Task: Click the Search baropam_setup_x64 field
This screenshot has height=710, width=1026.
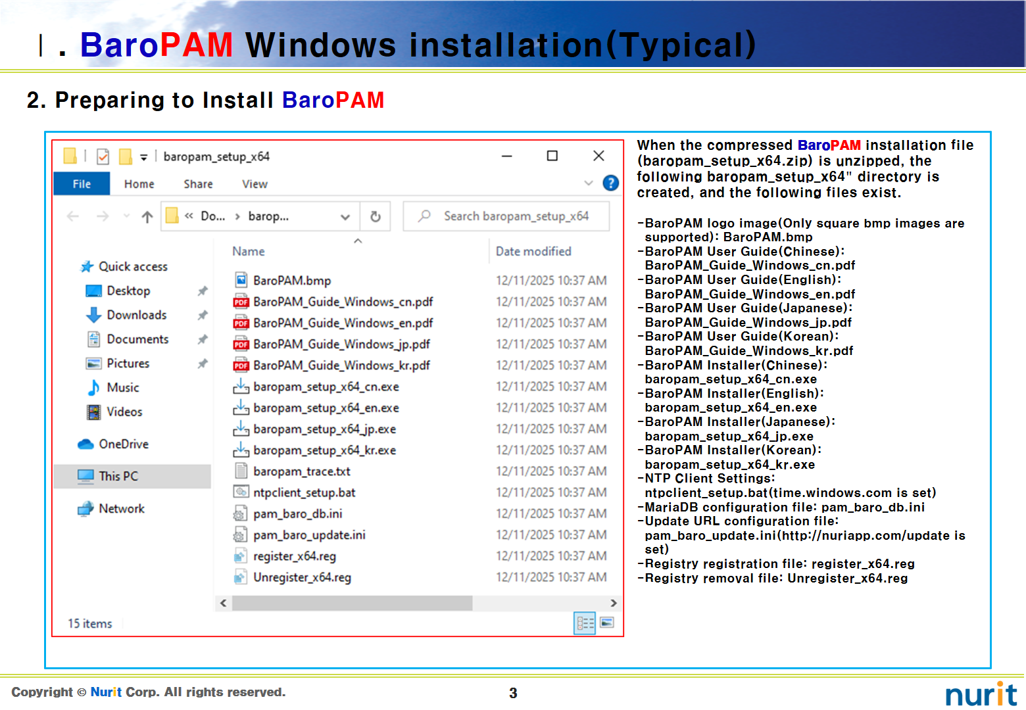Action: (x=506, y=216)
